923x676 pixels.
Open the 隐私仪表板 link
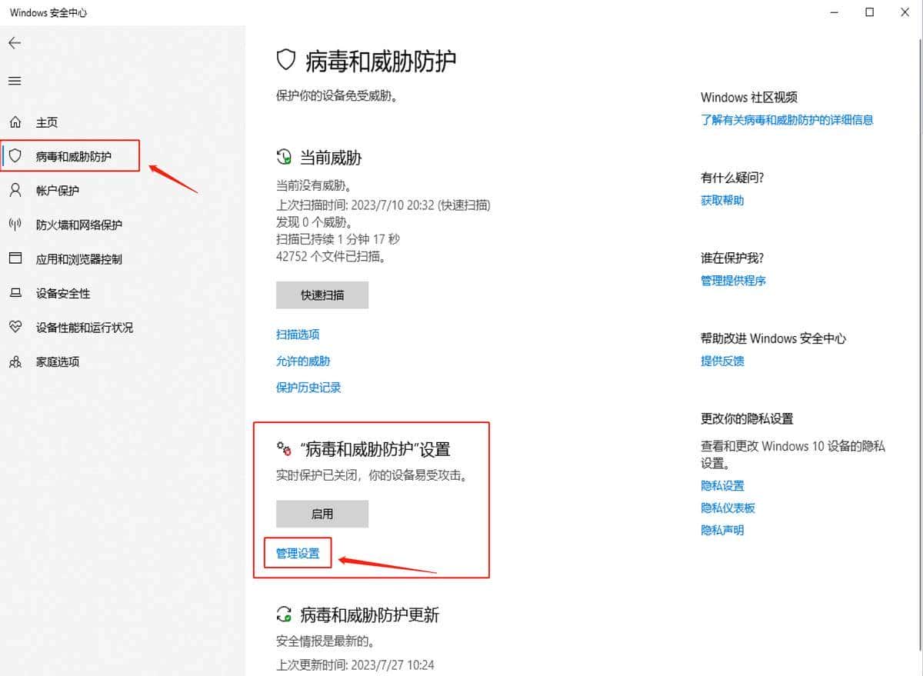tap(728, 508)
